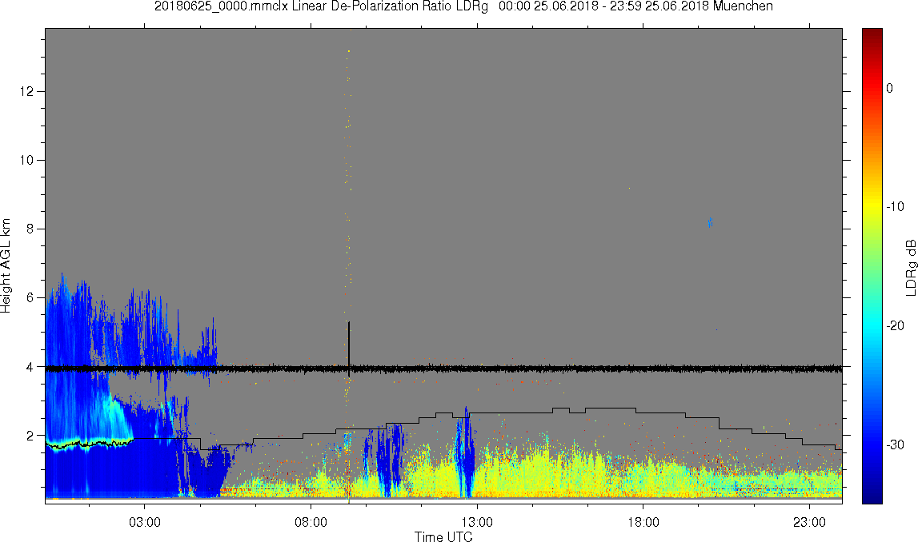Click the 'Height AGL km' axis title
Viewport: 918px width, 542px height.
click(x=6, y=266)
